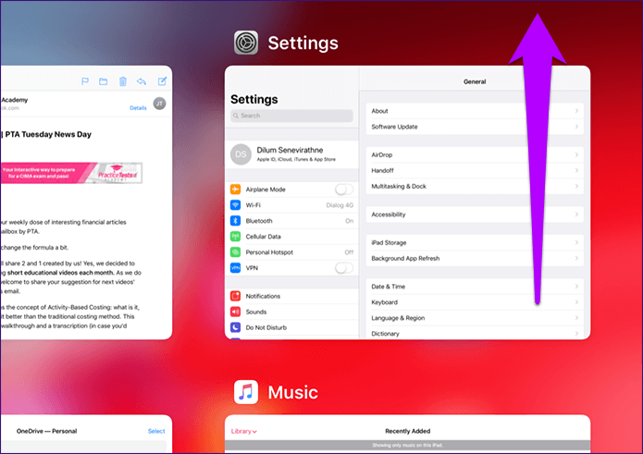
Task: Open Do Not Disturb settings row
Action: 291,327
